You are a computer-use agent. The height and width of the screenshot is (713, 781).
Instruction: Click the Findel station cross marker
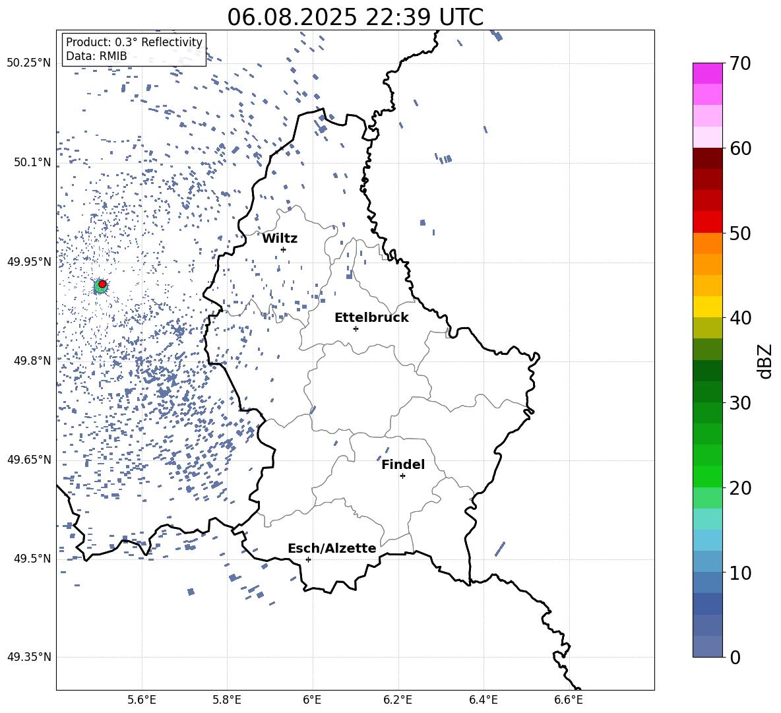402,476
